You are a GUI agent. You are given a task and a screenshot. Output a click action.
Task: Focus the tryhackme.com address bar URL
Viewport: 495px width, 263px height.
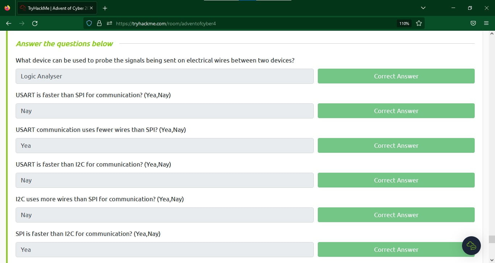tap(166, 23)
